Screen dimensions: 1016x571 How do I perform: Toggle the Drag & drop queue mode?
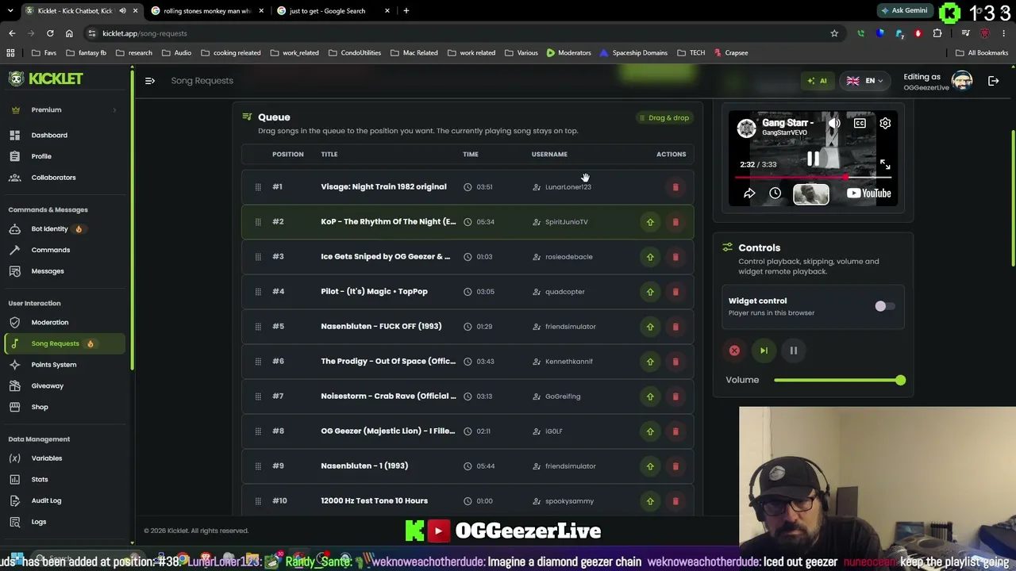coord(664,118)
